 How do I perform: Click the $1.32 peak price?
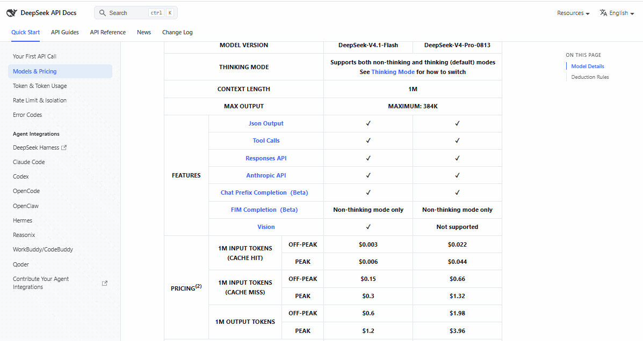click(457, 296)
